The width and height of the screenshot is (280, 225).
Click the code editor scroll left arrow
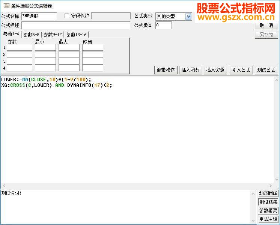click(4, 186)
